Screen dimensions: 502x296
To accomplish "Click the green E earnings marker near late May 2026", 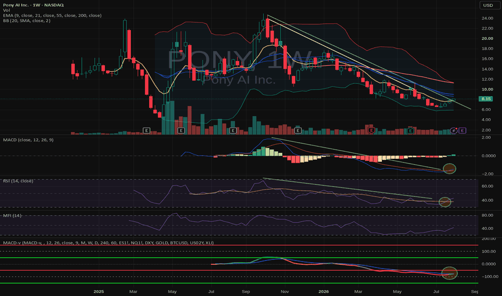I will [x=410, y=131].
